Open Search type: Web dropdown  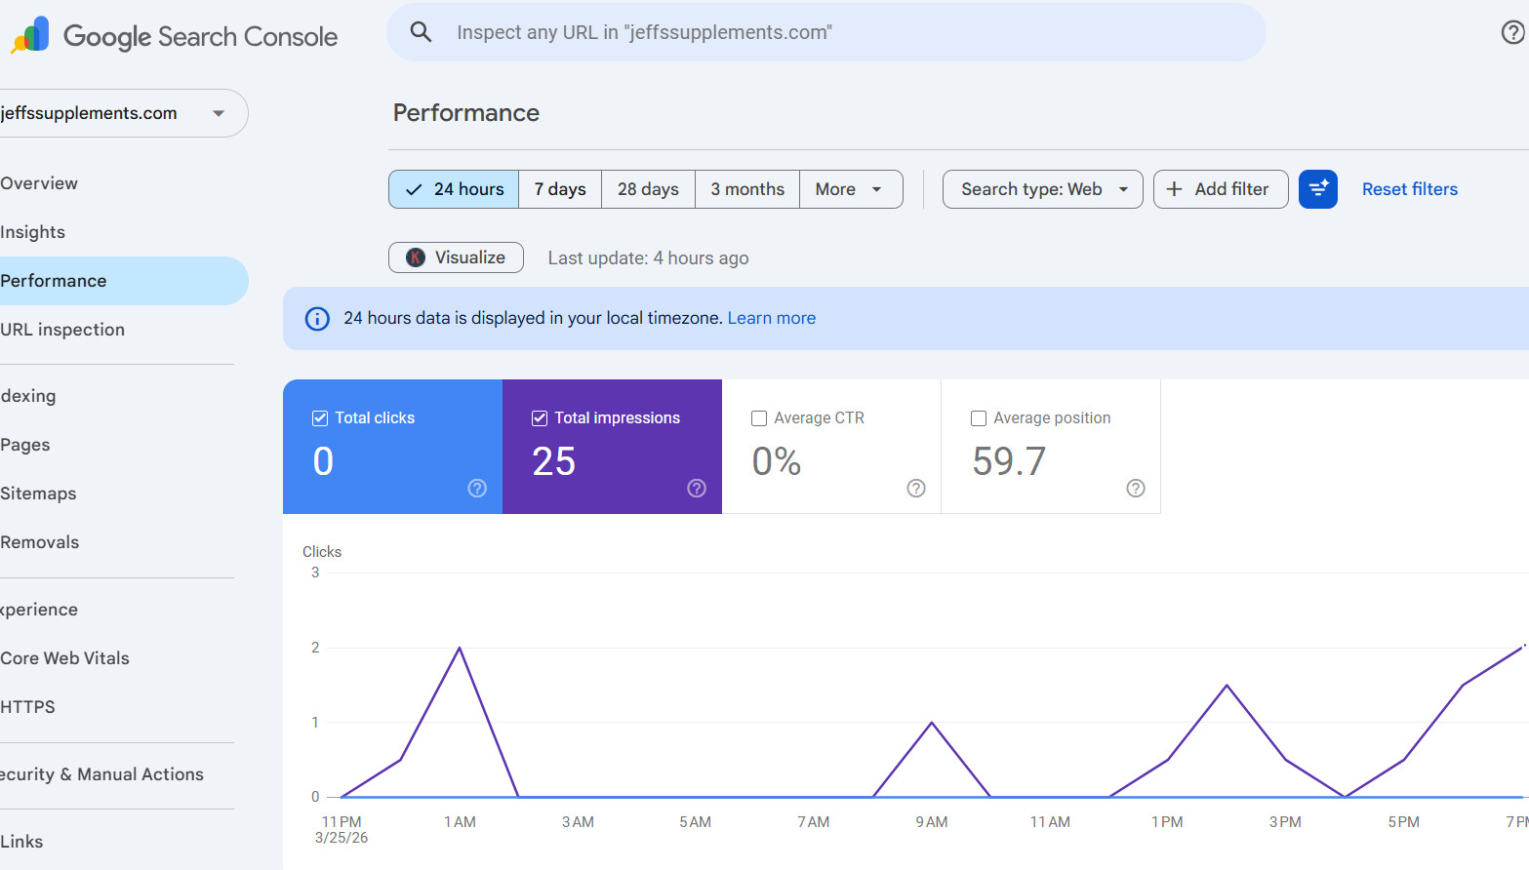coord(1042,189)
